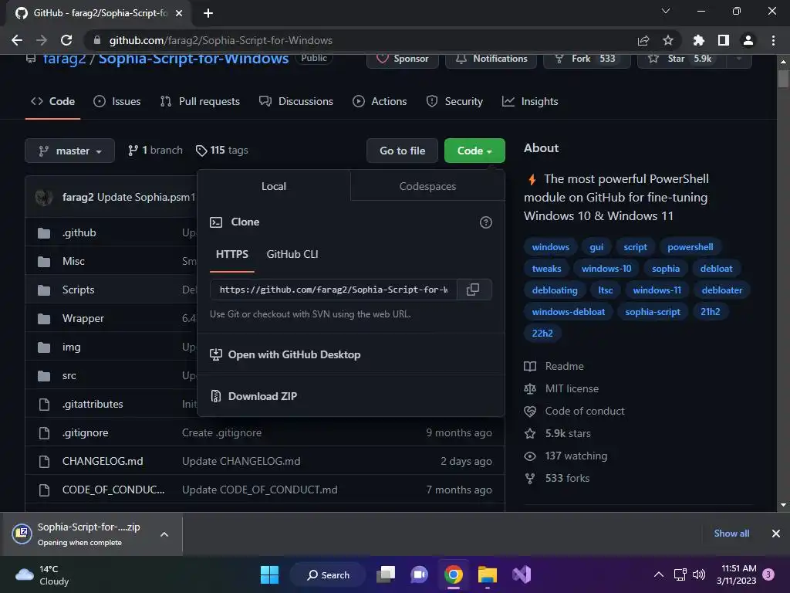
Task: Click the green Code dropdown button
Action: (x=474, y=151)
